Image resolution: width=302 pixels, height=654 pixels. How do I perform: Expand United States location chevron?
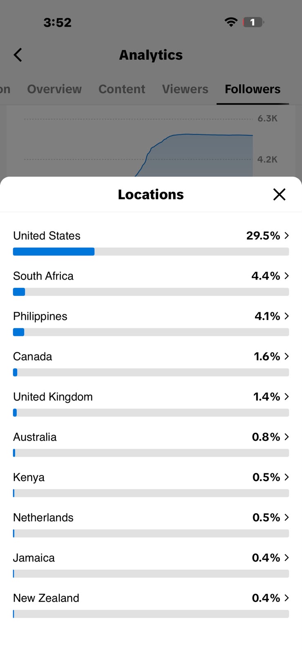[287, 235]
